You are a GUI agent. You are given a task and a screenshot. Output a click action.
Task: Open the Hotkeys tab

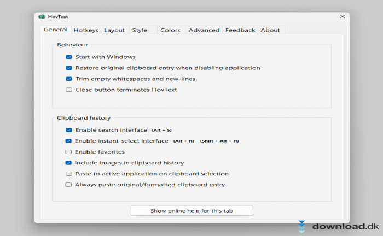tap(86, 30)
